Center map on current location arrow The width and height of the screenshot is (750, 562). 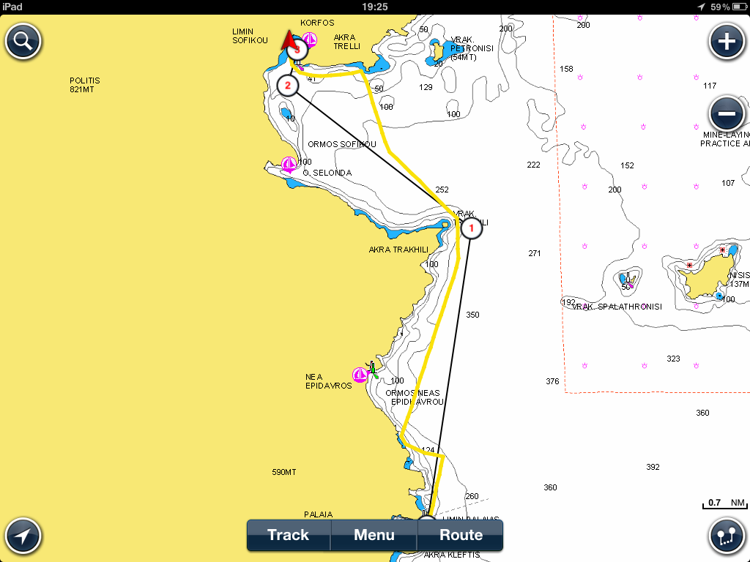click(23, 536)
